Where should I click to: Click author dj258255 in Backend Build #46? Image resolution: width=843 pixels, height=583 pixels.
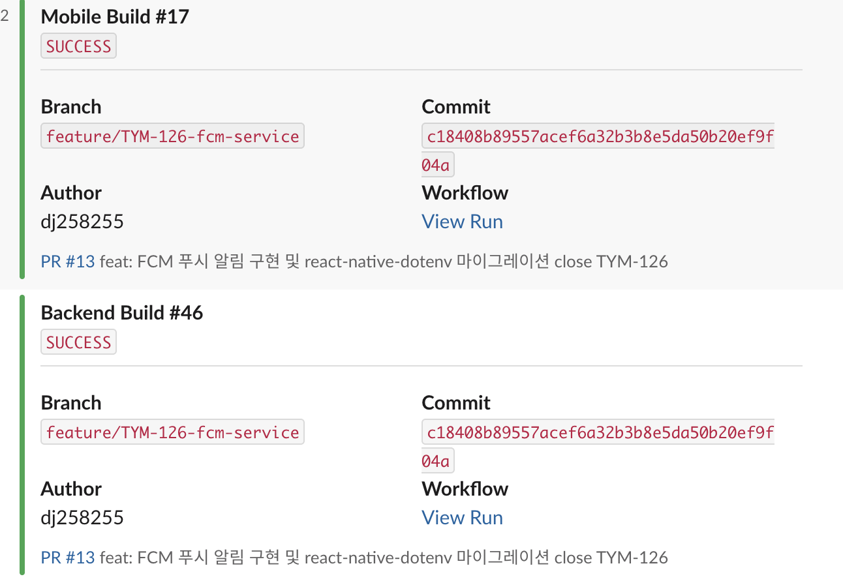click(x=82, y=518)
